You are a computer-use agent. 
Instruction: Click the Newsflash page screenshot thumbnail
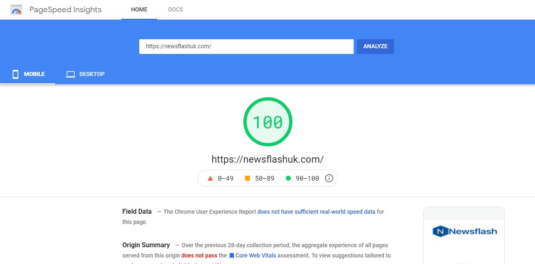464,235
